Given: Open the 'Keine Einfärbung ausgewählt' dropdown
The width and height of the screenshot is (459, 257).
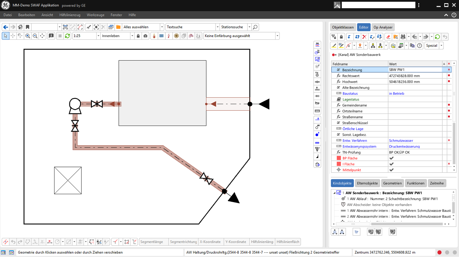Looking at the screenshot, I should click(277, 36).
